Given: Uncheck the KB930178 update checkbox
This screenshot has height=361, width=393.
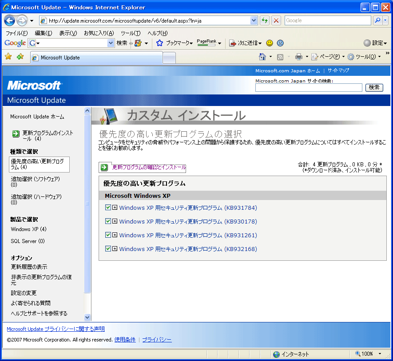Looking at the screenshot, I should 108,221.
